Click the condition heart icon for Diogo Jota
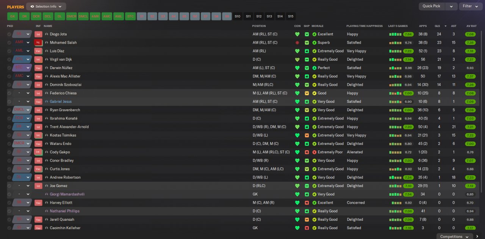 [297, 34]
